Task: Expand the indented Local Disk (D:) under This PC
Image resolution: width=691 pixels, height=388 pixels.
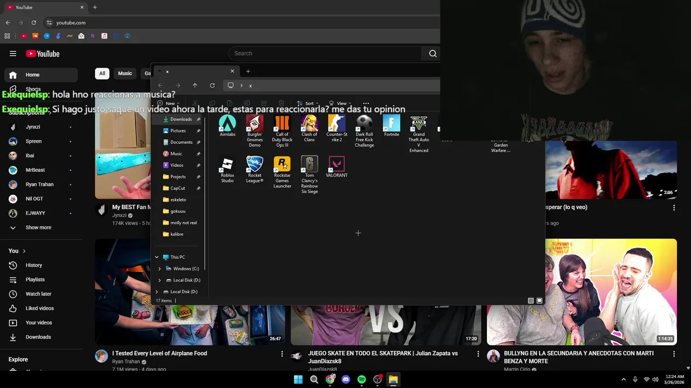Action: (x=159, y=280)
